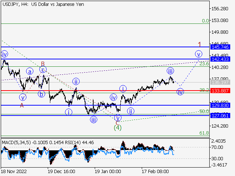Click the 30.00 RSI level label
Screen dimensions: 235x176
tap(217, 158)
